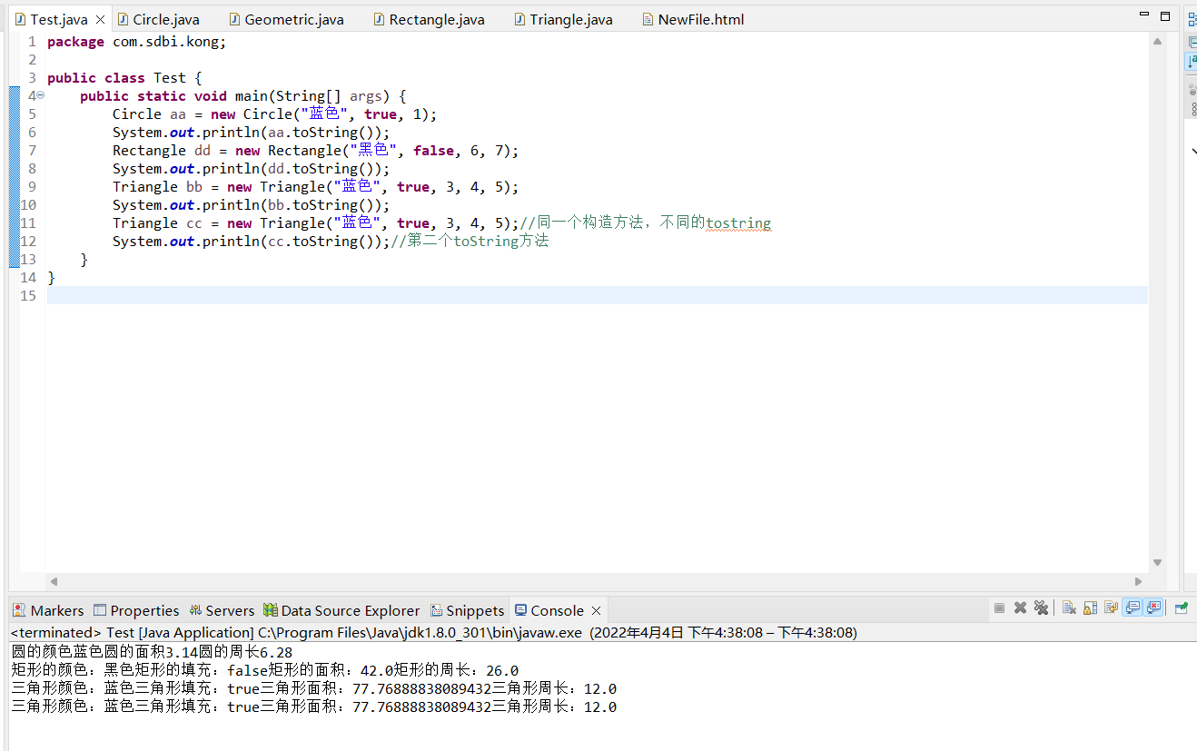
Task: Click the last '三角形颜色' console output line
Action: click(x=314, y=707)
